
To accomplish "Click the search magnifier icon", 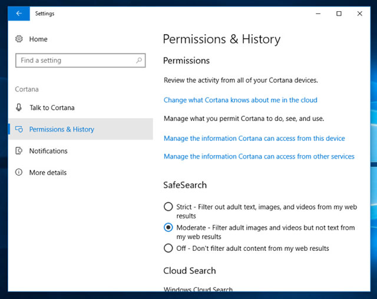I will click(140, 60).
